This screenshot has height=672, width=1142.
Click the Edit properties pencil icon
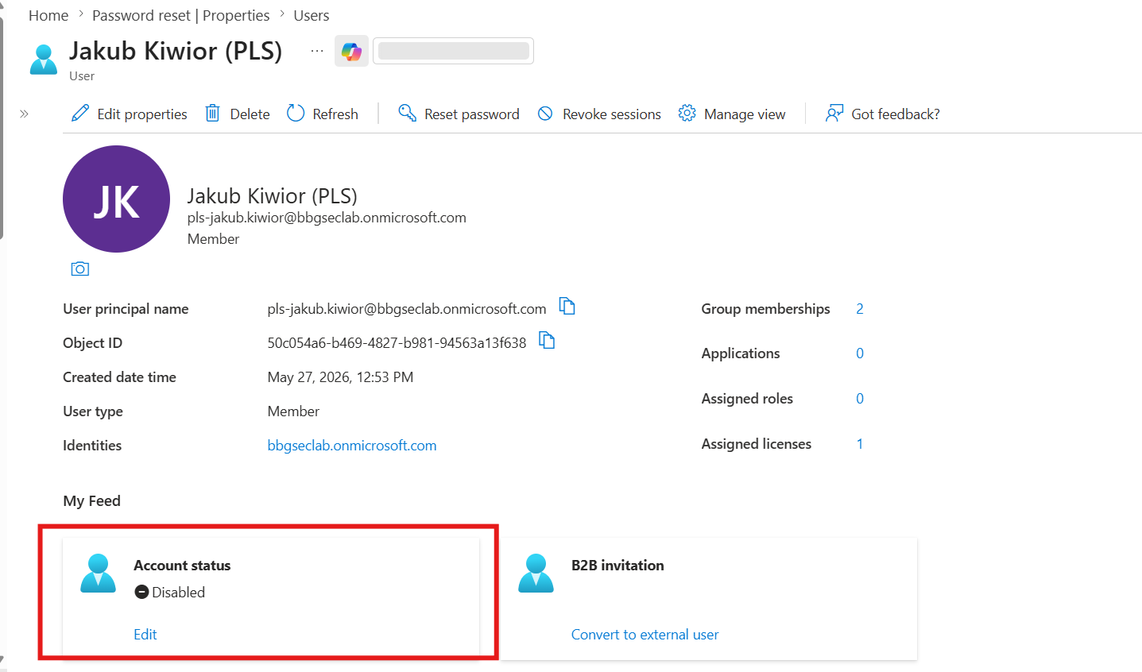pos(80,114)
